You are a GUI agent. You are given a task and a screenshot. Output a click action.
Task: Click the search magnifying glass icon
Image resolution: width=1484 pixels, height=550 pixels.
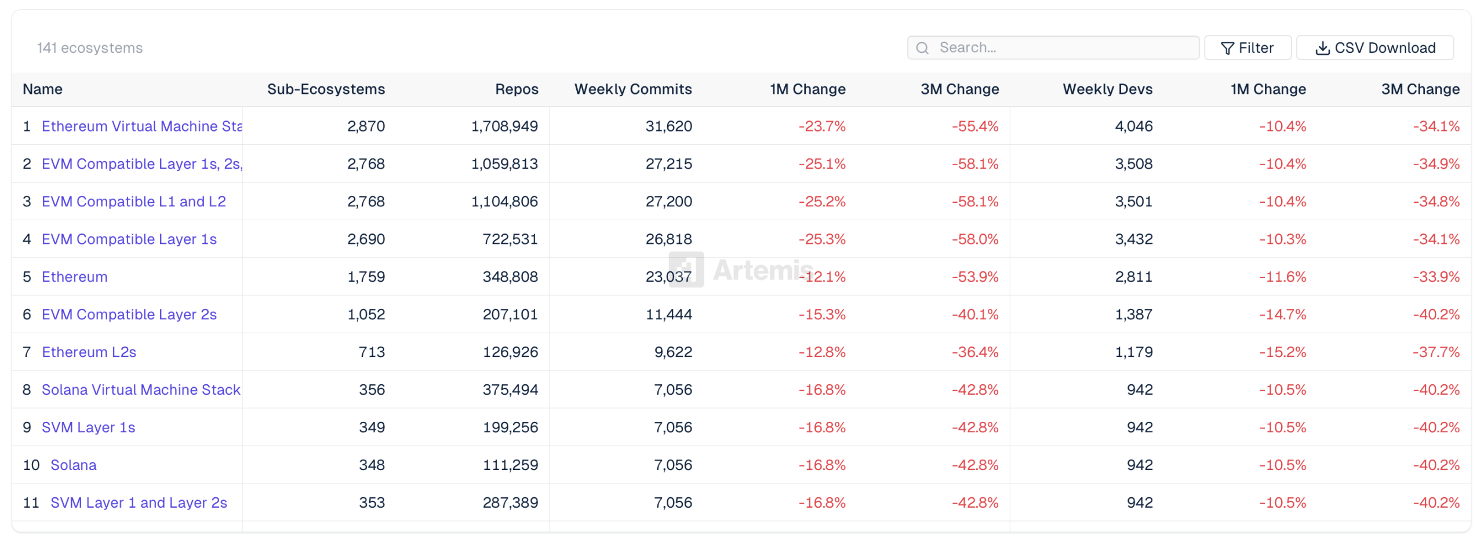[x=922, y=48]
